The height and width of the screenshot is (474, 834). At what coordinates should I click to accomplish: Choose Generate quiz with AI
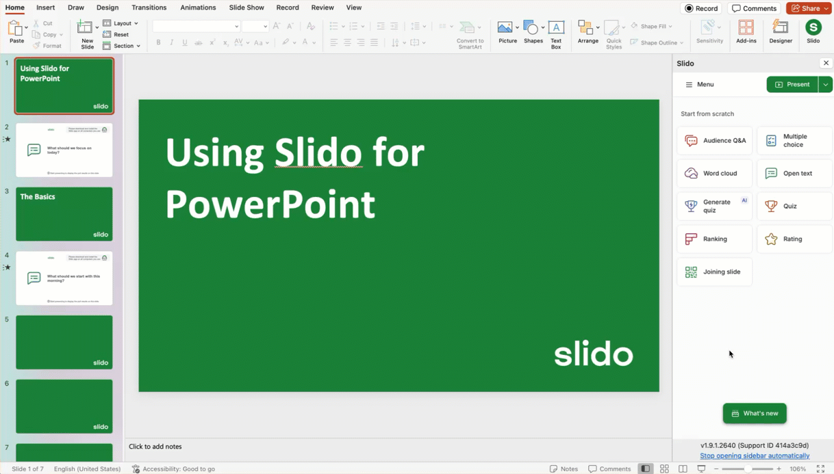(715, 206)
